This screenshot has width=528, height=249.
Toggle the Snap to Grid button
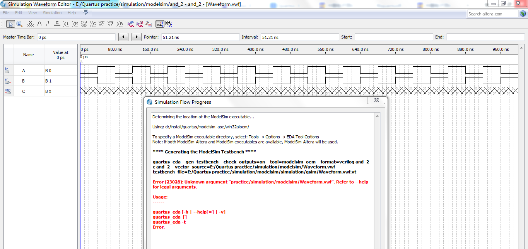160,24
